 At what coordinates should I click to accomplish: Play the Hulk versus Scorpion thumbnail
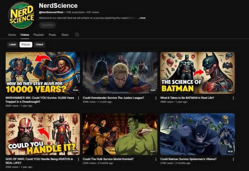pos(120,134)
